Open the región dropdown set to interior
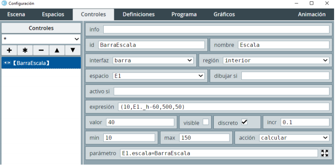 [x=276, y=60]
